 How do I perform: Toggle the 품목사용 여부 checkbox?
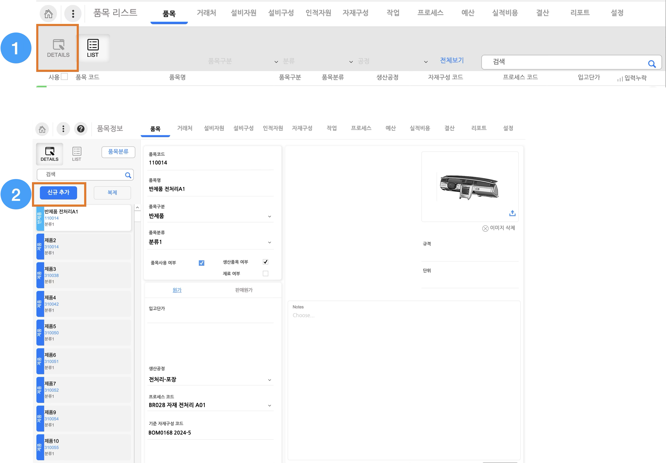201,263
